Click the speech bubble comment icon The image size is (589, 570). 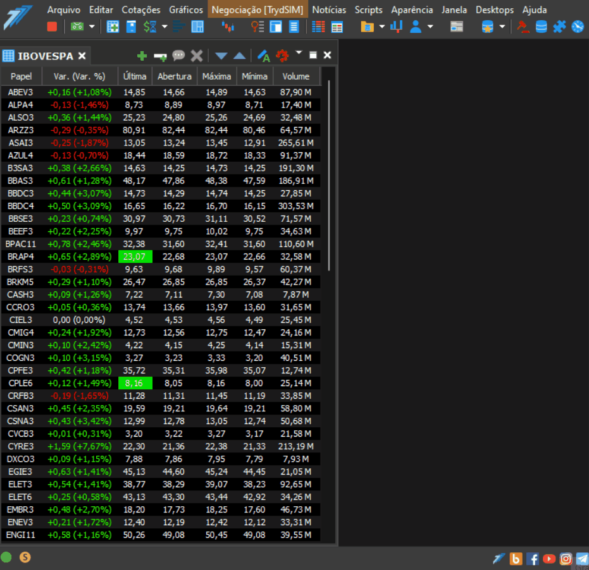click(x=178, y=56)
